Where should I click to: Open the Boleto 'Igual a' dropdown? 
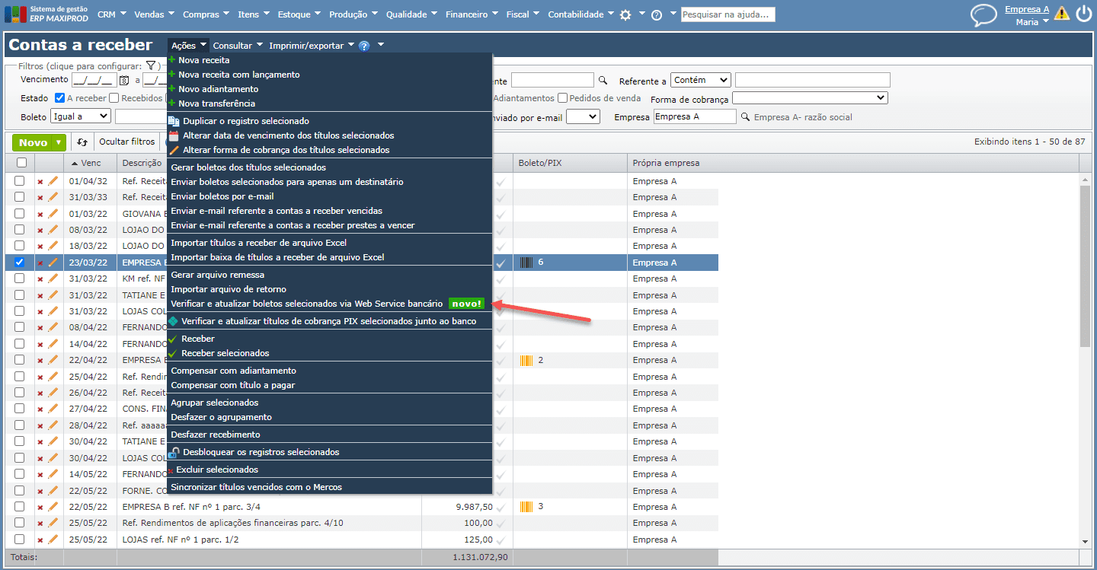pos(80,116)
